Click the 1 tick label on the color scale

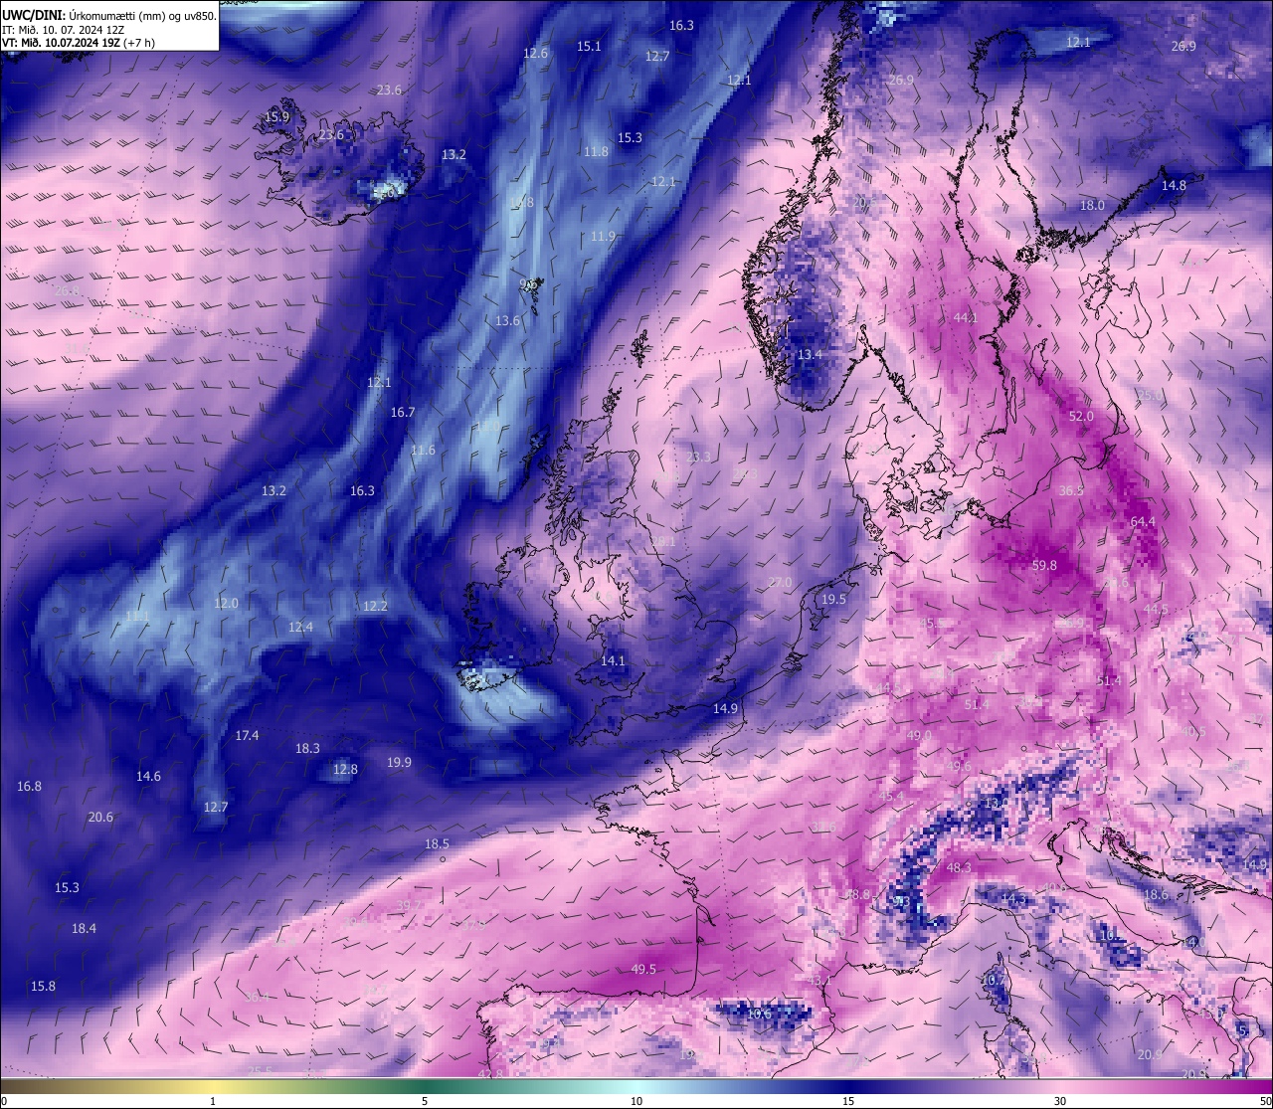(x=213, y=1100)
